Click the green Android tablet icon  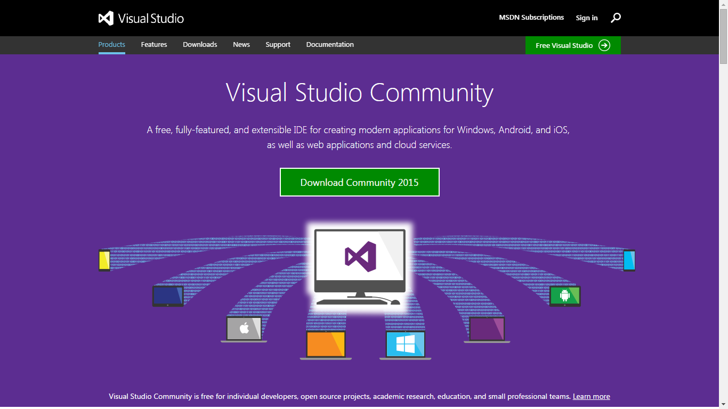click(565, 296)
